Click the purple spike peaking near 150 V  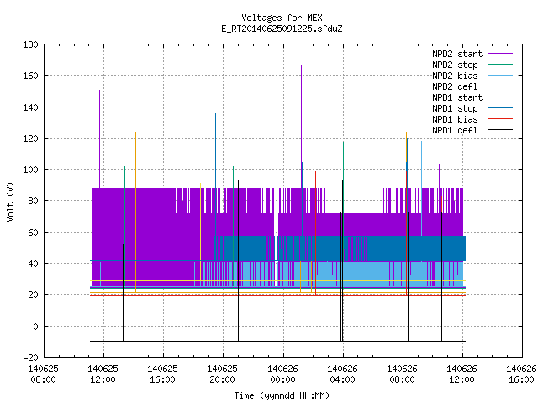click(99, 139)
